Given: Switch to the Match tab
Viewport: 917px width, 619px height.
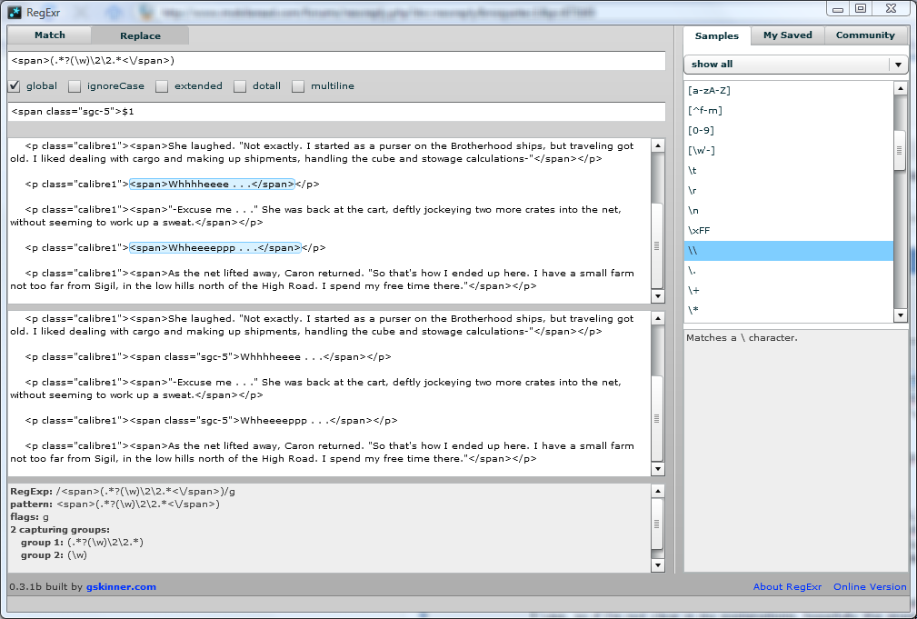Looking at the screenshot, I should tap(50, 35).
